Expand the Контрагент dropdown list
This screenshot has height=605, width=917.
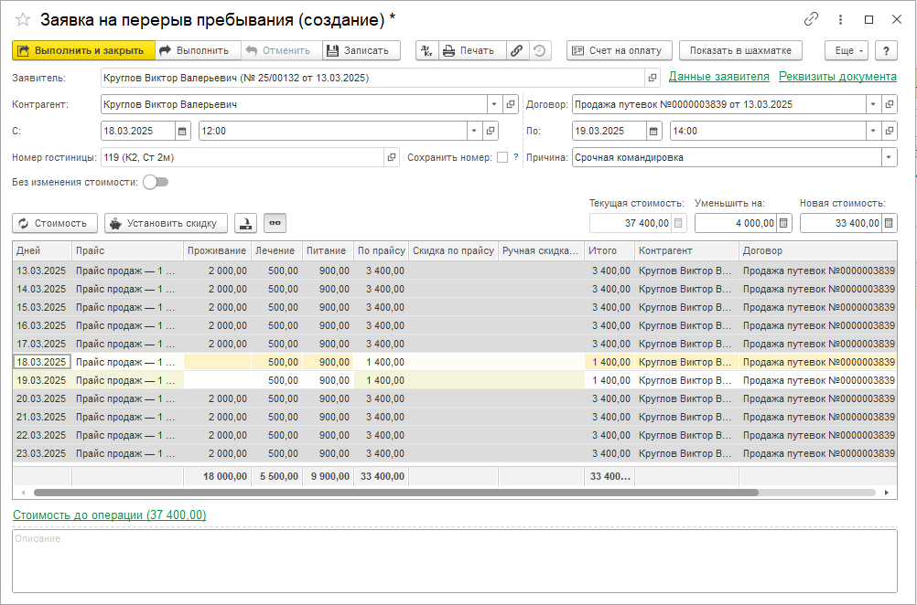pyautogui.click(x=493, y=104)
